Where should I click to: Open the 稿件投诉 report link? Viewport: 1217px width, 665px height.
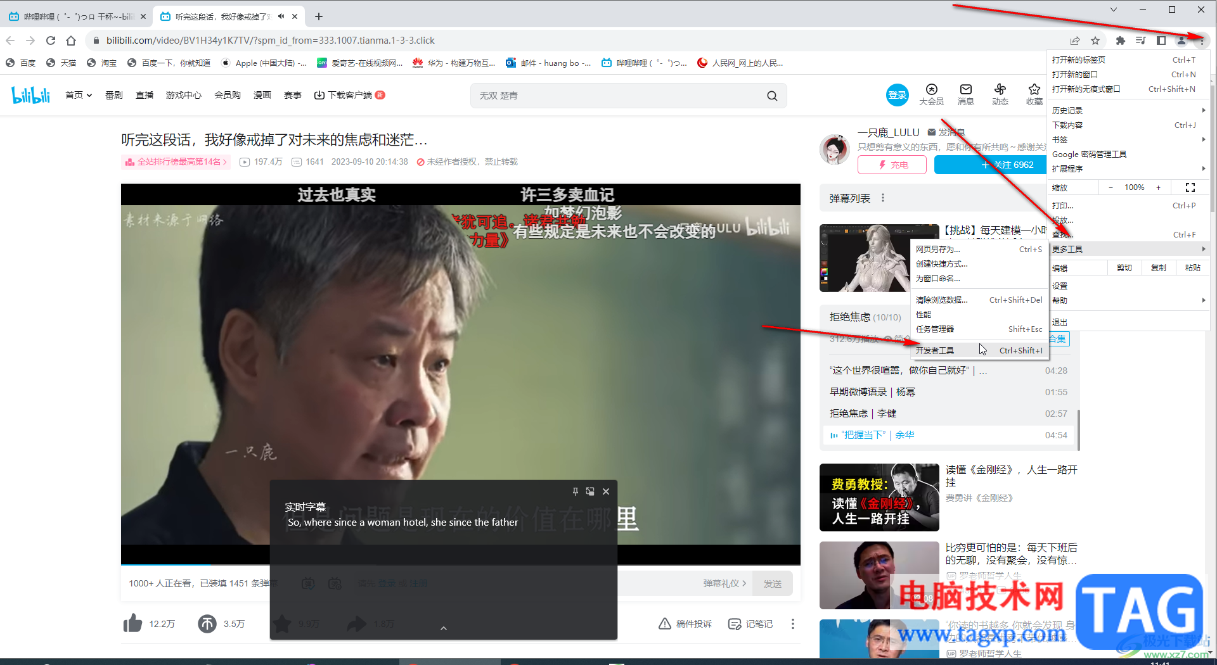tap(685, 624)
